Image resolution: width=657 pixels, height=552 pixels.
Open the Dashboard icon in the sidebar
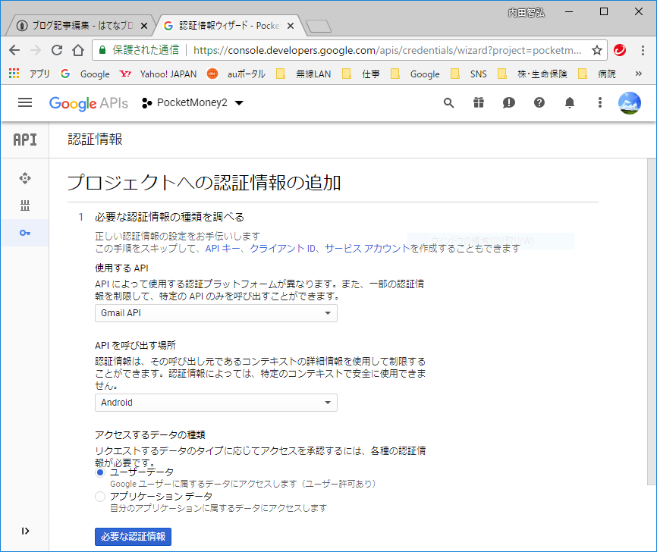pyautogui.click(x=25, y=178)
